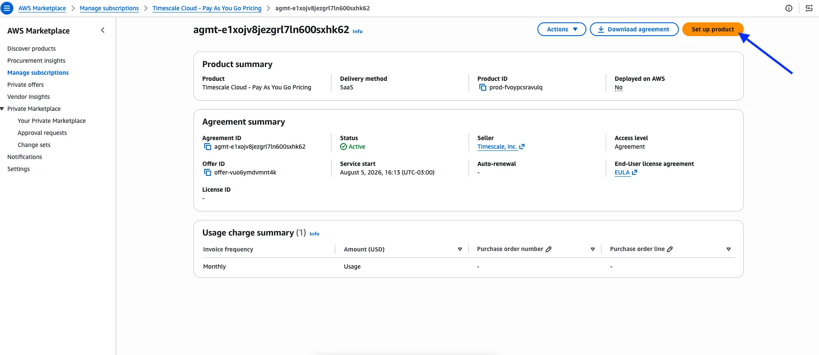The width and height of the screenshot is (819, 355).
Task: Click the Set up product button
Action: coord(713,29)
